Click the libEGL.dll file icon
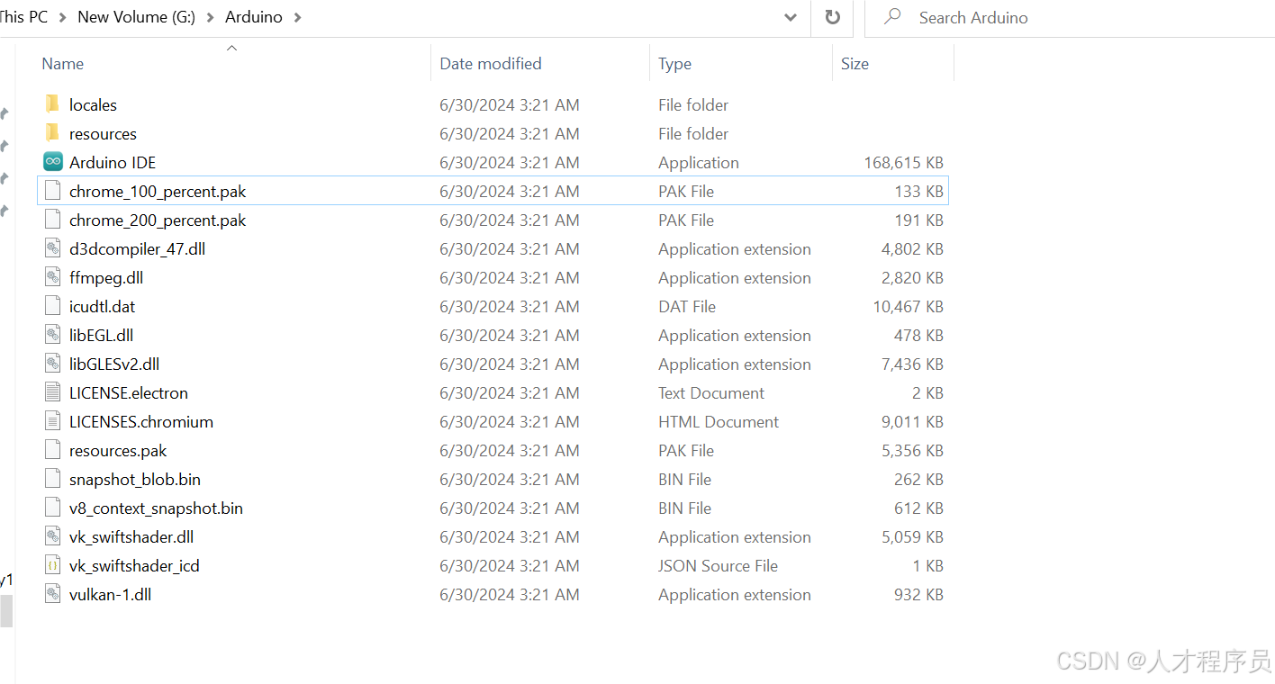Screen dimensions: 1275x684 (53, 335)
